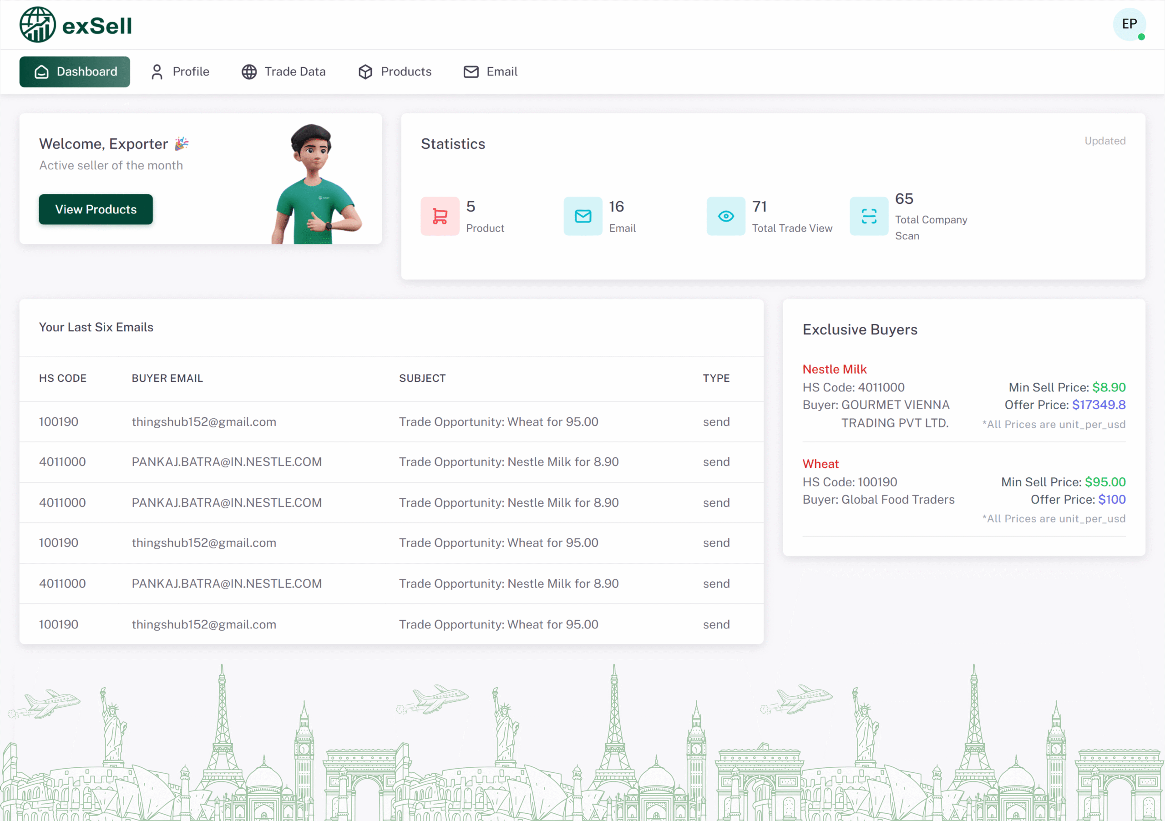Click the eye Total Trade View icon
Viewport: 1165px width, 821px height.
pyautogui.click(x=725, y=216)
